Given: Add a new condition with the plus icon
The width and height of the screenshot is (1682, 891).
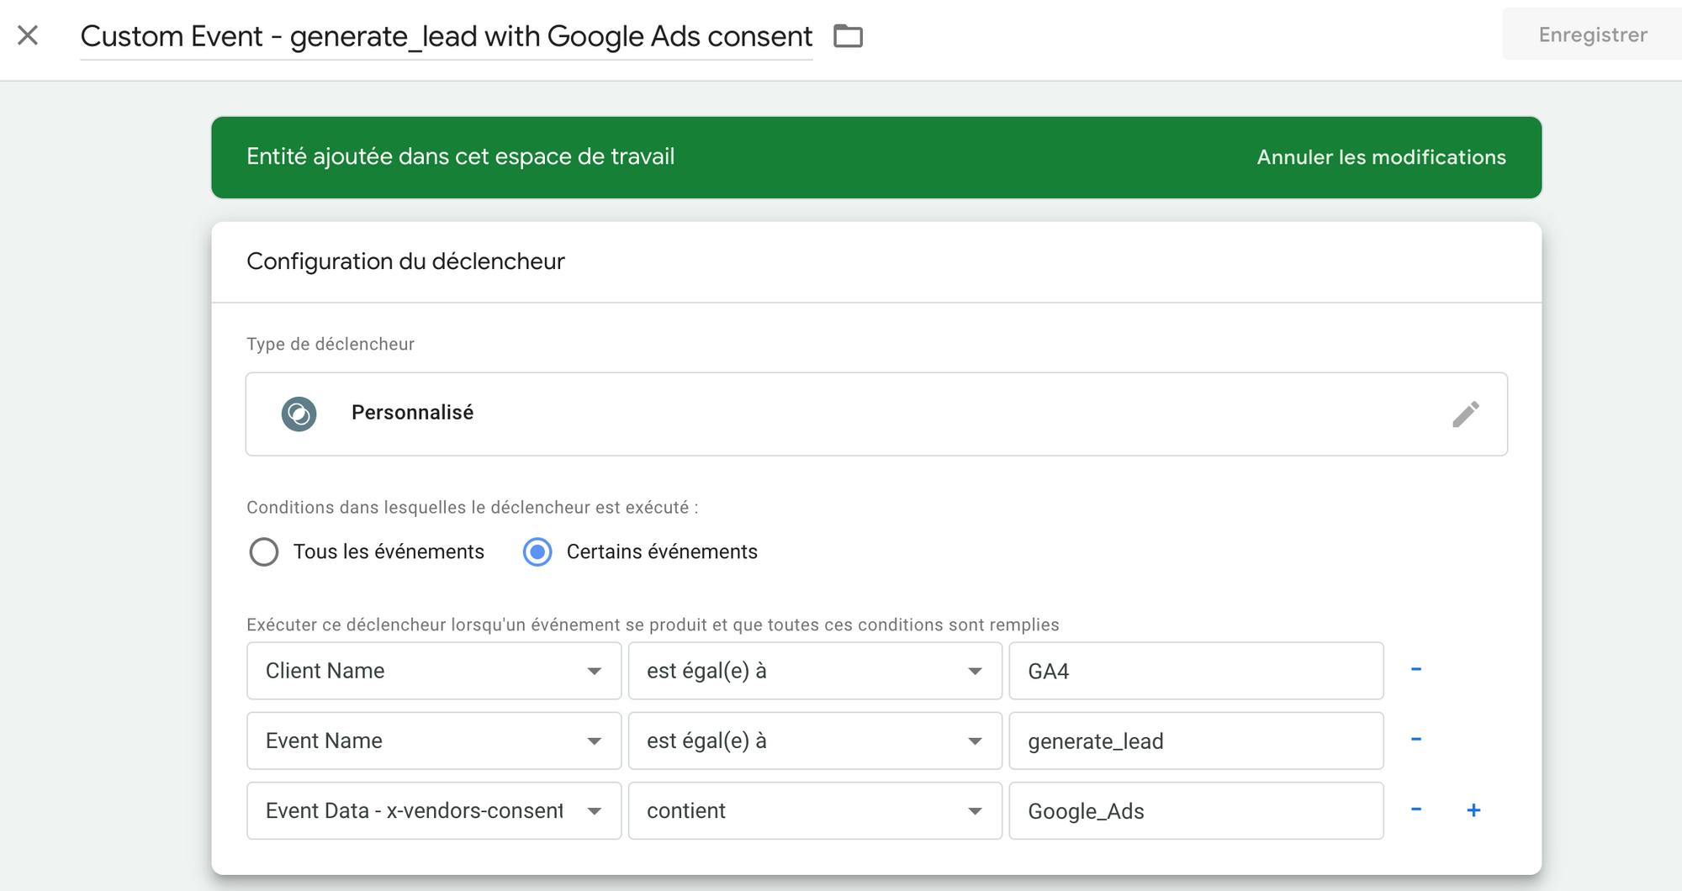Looking at the screenshot, I should (x=1473, y=809).
